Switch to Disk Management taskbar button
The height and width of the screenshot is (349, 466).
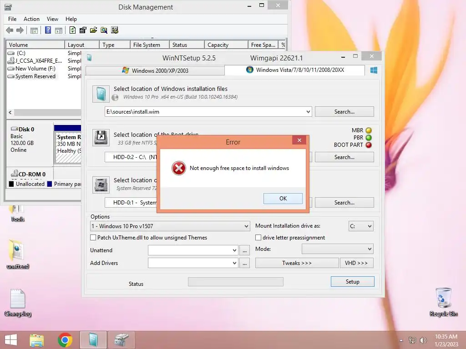[121, 340]
